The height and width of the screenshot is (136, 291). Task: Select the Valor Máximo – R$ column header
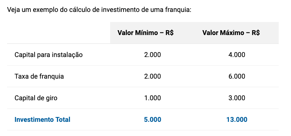coord(231,33)
